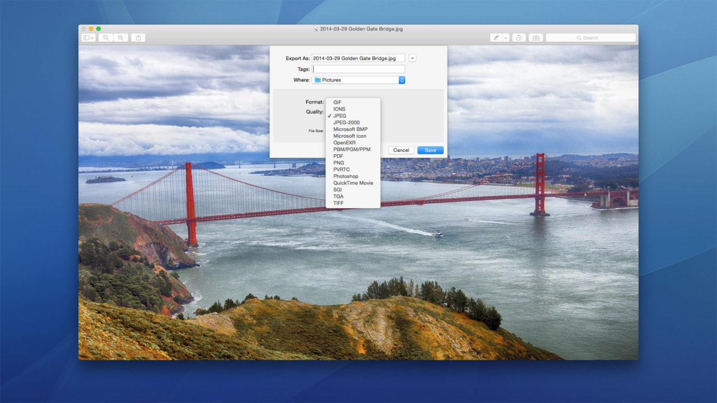Click the toolbar Search field
The image size is (717, 403).
coord(590,38)
